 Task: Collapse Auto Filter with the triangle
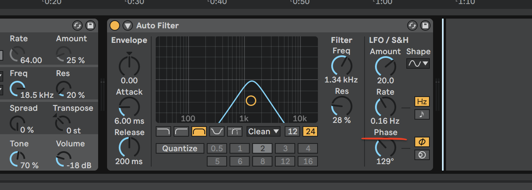coord(128,25)
